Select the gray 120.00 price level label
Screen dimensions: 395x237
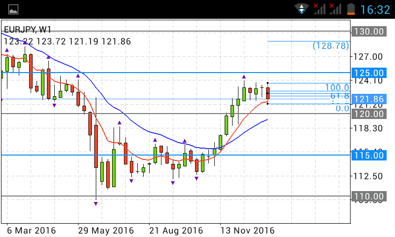click(x=369, y=114)
